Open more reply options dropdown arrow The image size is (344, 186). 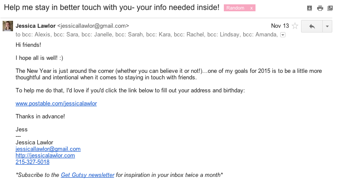coord(327,26)
